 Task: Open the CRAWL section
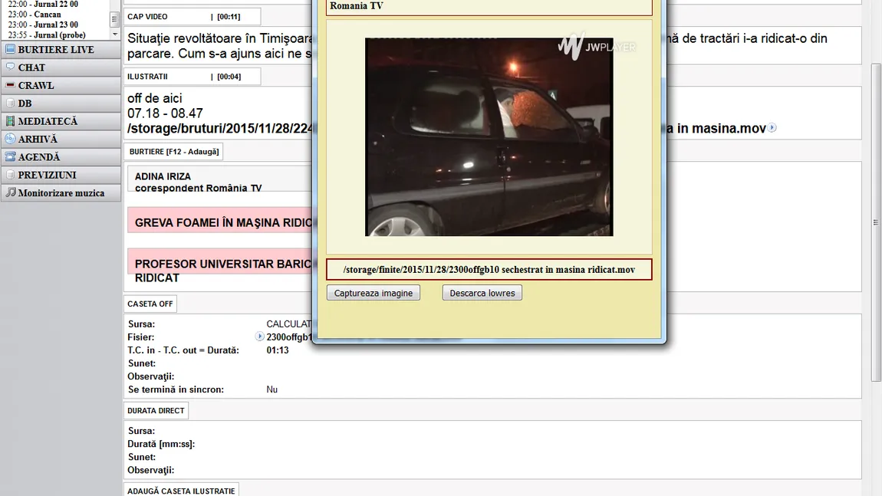[61, 86]
